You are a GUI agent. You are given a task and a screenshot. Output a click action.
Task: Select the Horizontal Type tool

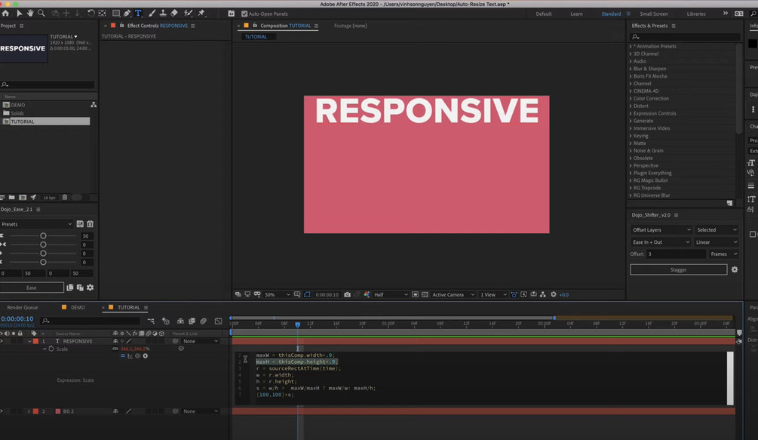pyautogui.click(x=138, y=14)
